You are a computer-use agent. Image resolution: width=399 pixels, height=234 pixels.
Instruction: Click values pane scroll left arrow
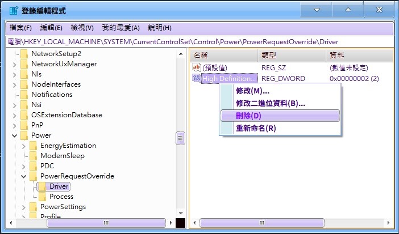[194, 223]
